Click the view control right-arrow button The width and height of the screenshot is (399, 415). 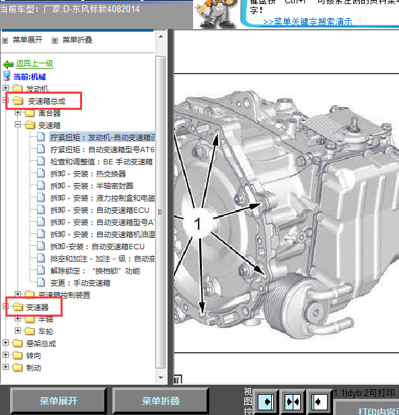(x=266, y=402)
